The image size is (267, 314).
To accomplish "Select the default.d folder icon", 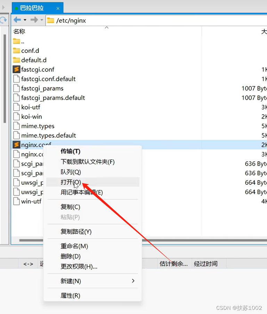I will point(17,60).
